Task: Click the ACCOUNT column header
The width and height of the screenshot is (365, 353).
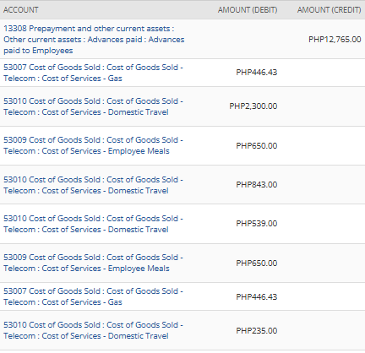Action: [21, 10]
